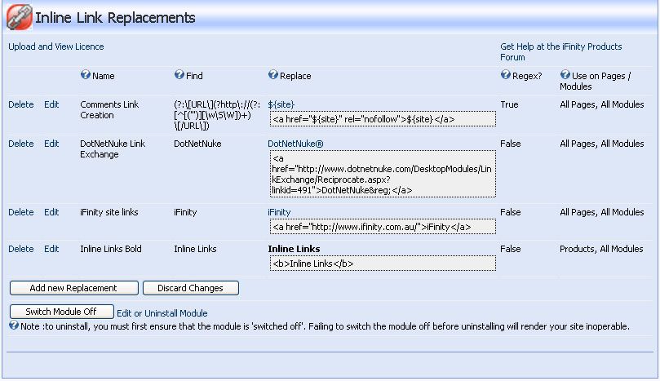Viewport: 660px width, 381px height.
Task: Open the Edit or Uninstall Module link
Action: click(x=162, y=313)
